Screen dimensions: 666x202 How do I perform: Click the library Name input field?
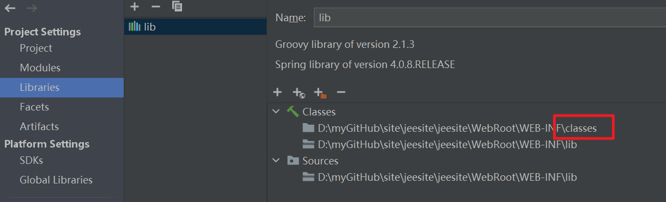490,17
